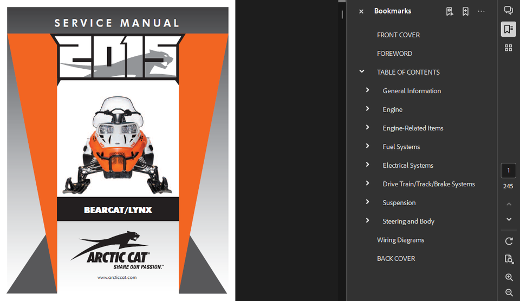Go to previous page arrow
This screenshot has height=301, width=520.
click(509, 204)
